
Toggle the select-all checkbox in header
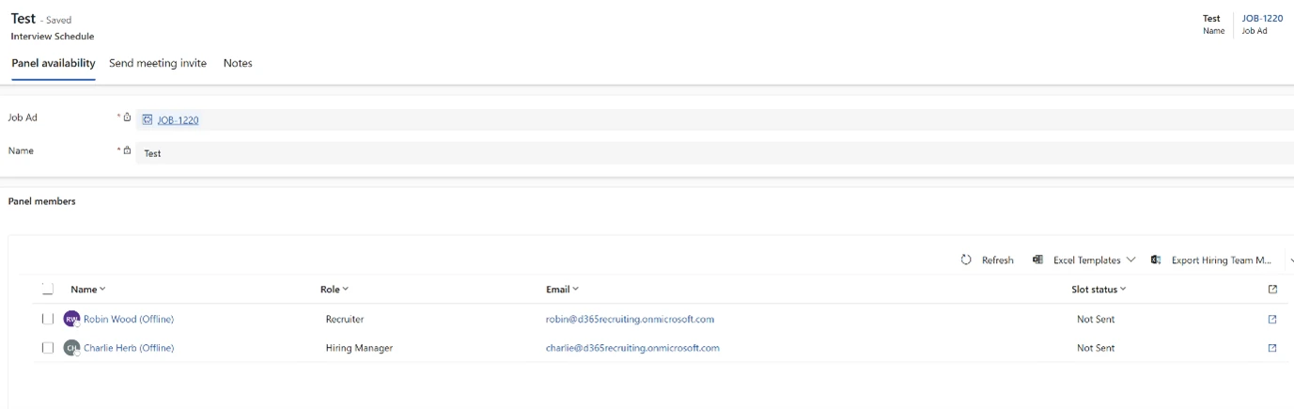[x=48, y=290]
